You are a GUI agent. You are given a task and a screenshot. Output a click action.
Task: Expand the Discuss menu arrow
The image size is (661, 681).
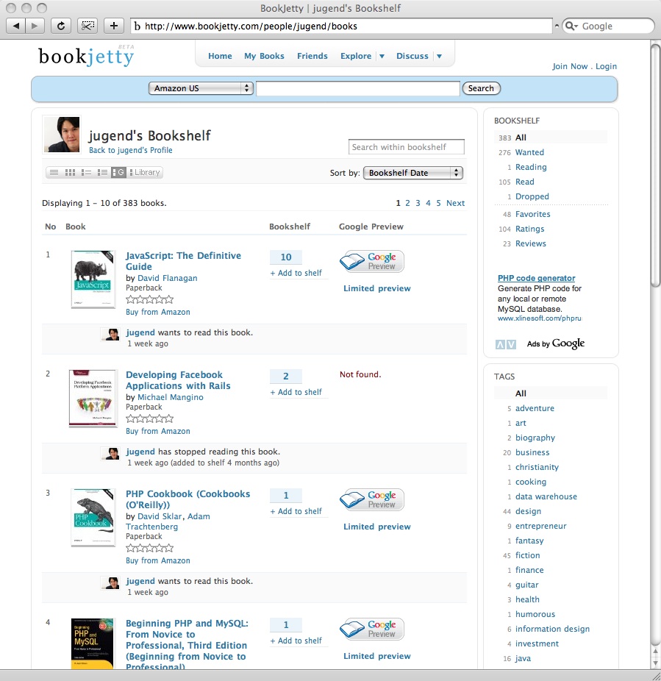[x=439, y=57]
